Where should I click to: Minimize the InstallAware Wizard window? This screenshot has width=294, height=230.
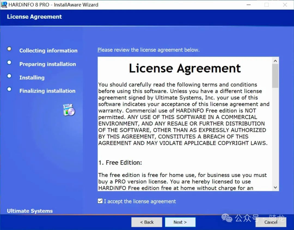(x=249, y=5)
